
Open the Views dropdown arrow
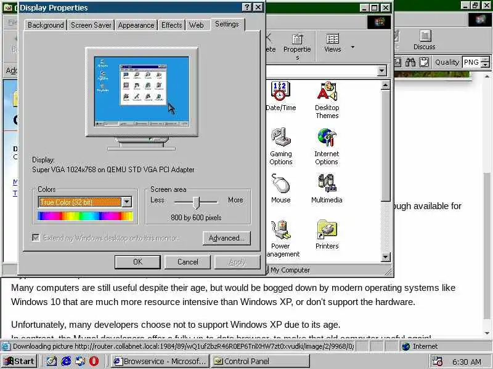pos(352,47)
